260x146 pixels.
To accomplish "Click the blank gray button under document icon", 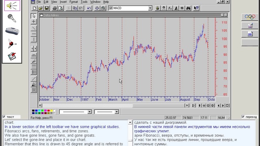I will point(250,43).
